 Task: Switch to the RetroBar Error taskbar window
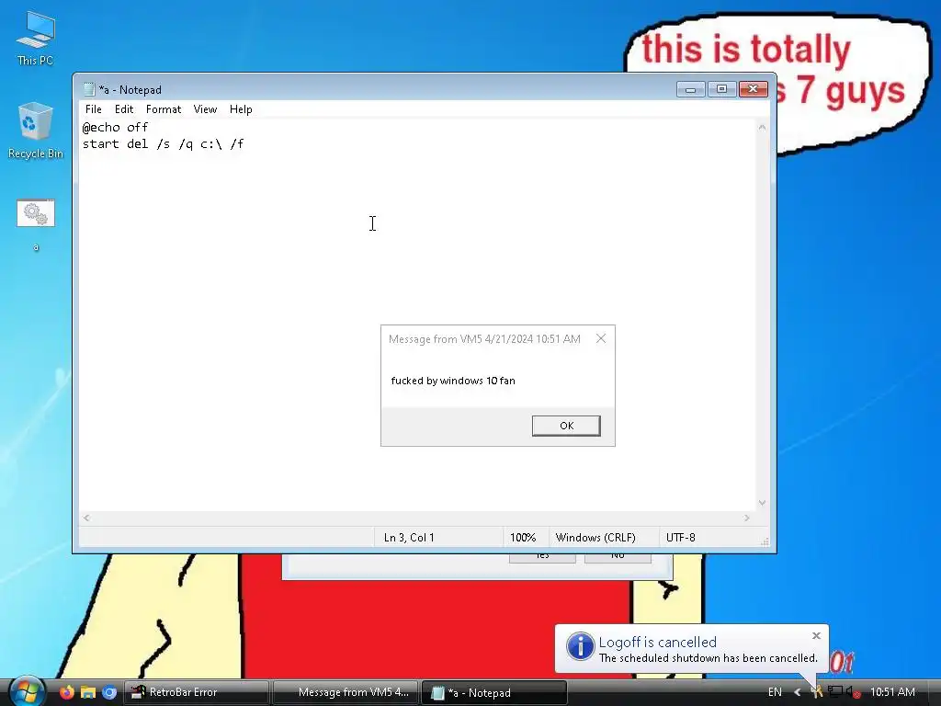coord(196,692)
